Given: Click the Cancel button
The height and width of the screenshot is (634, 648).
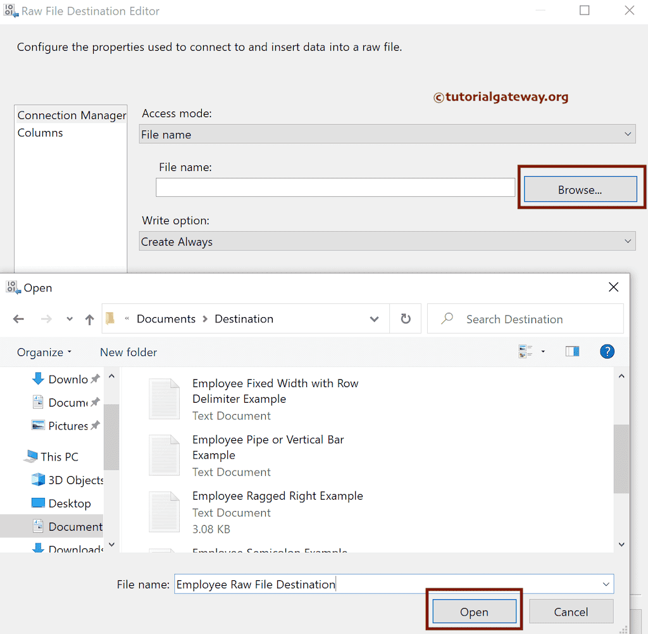Looking at the screenshot, I should click(x=571, y=612).
